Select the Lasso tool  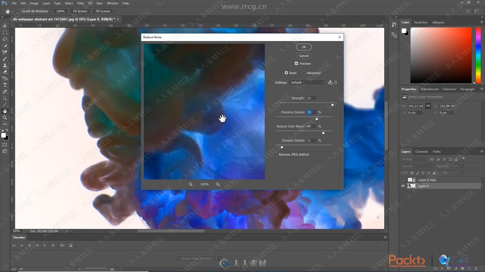[x=4, y=39]
